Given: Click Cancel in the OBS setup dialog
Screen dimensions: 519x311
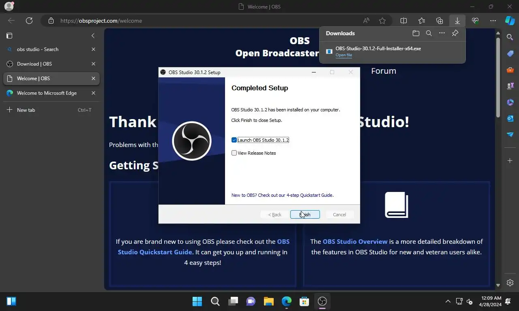Looking at the screenshot, I should point(339,215).
